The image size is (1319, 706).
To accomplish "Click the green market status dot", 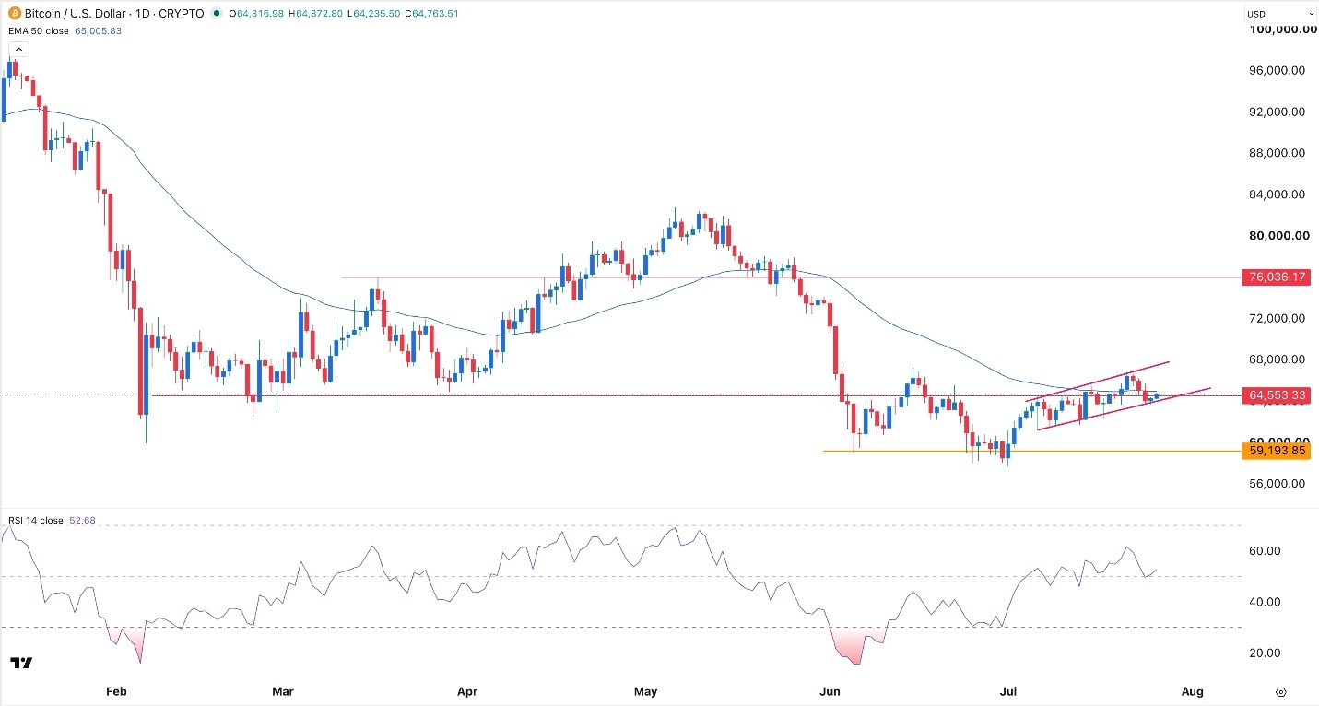I will pyautogui.click(x=217, y=14).
